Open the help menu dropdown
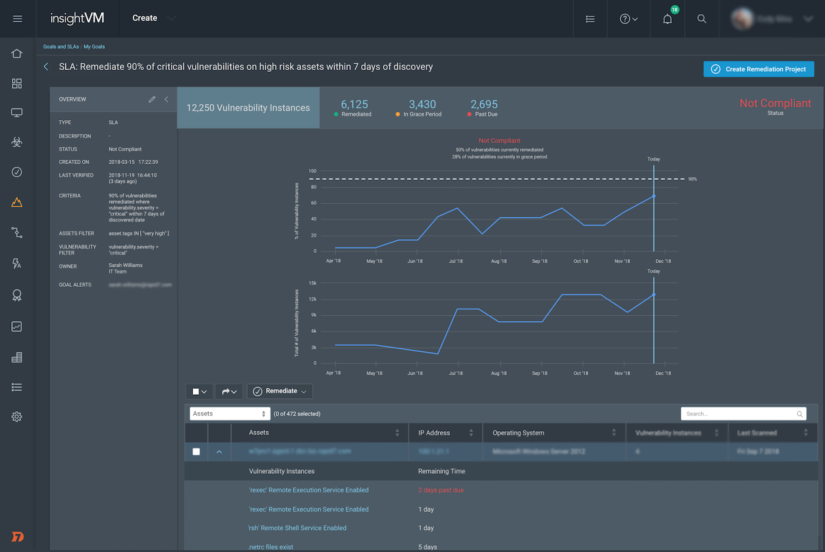The width and height of the screenshot is (825, 552). pyautogui.click(x=628, y=19)
